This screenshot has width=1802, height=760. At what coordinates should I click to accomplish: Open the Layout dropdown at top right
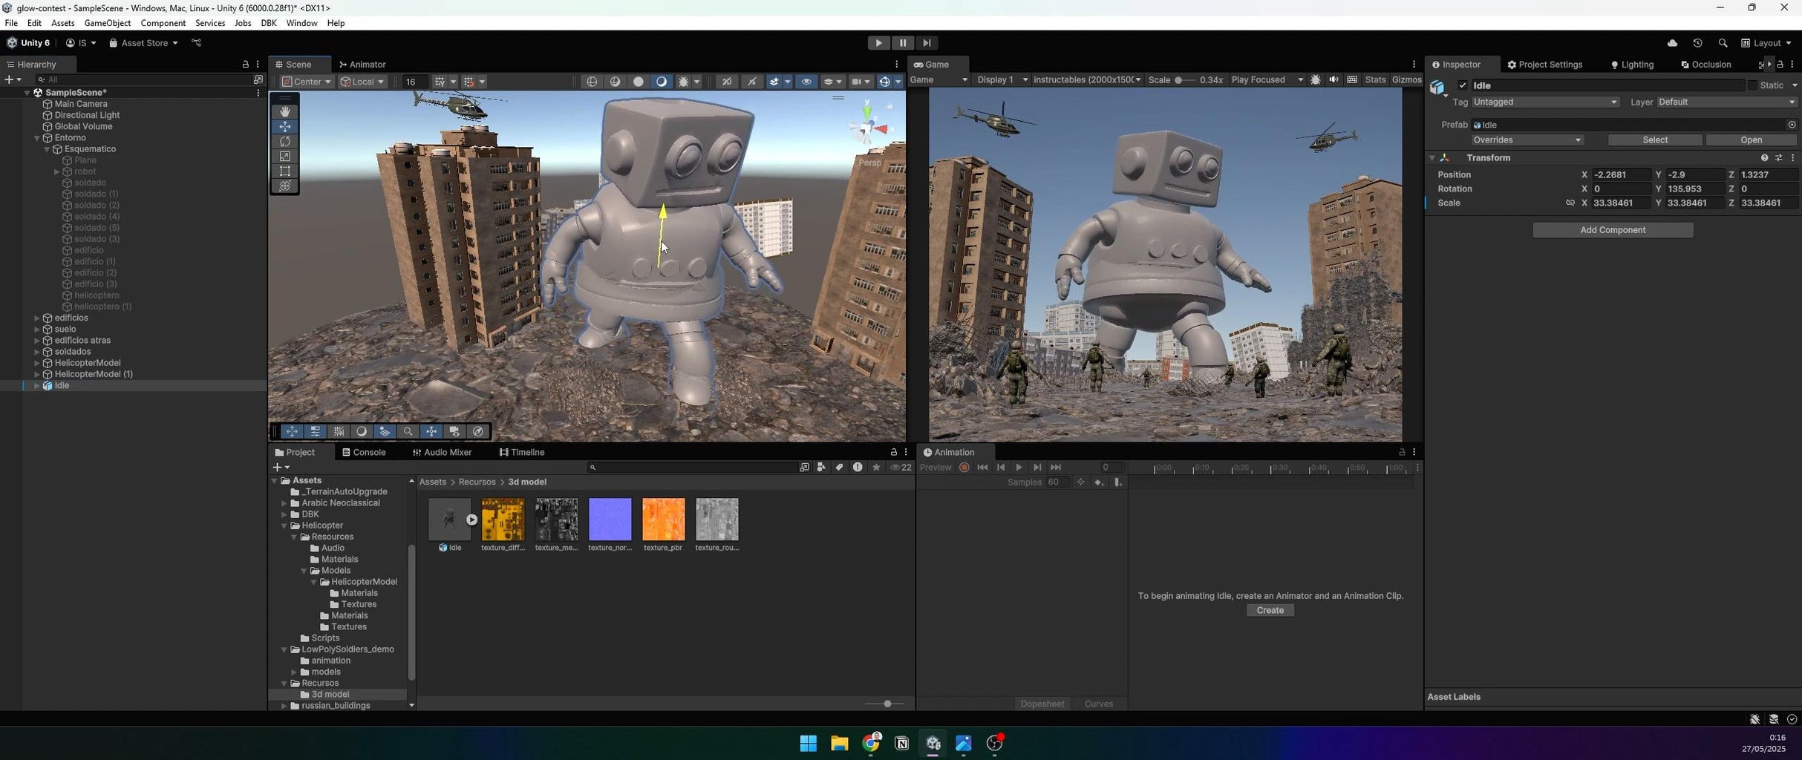1766,43
